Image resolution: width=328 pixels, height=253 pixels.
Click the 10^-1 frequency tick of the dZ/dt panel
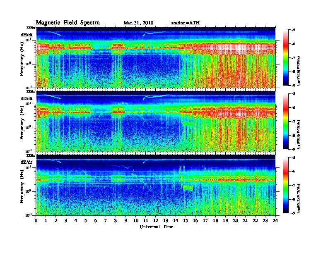tap(28, 215)
